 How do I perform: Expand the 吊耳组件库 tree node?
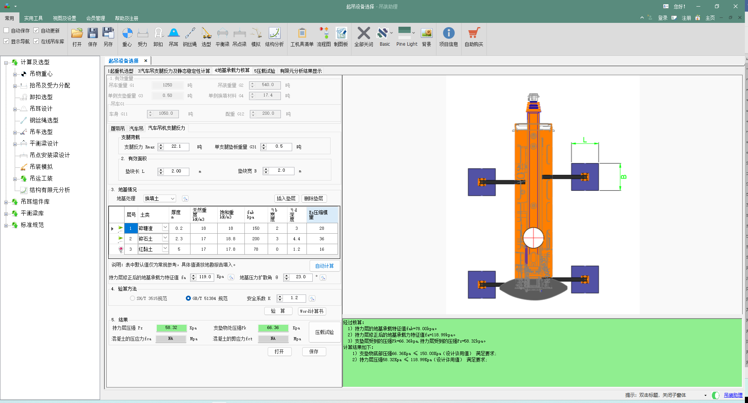[6, 202]
